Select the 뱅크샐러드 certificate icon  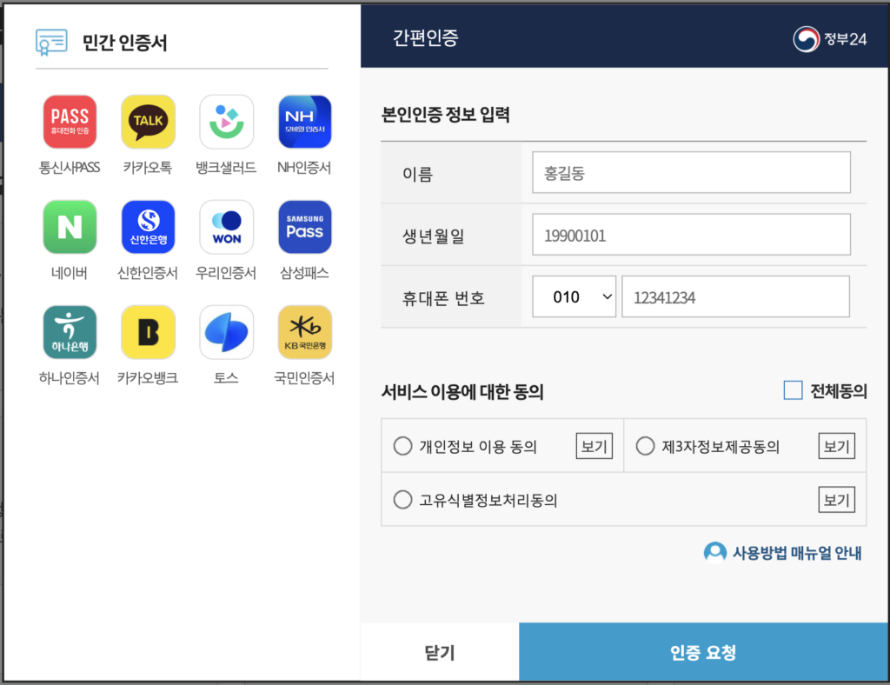point(226,122)
